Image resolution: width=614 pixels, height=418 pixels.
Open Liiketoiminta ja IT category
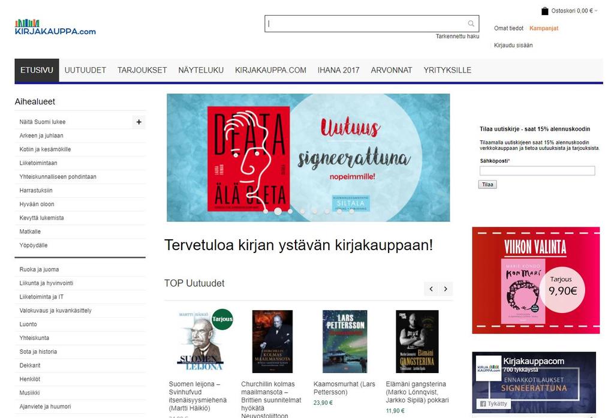point(41,297)
